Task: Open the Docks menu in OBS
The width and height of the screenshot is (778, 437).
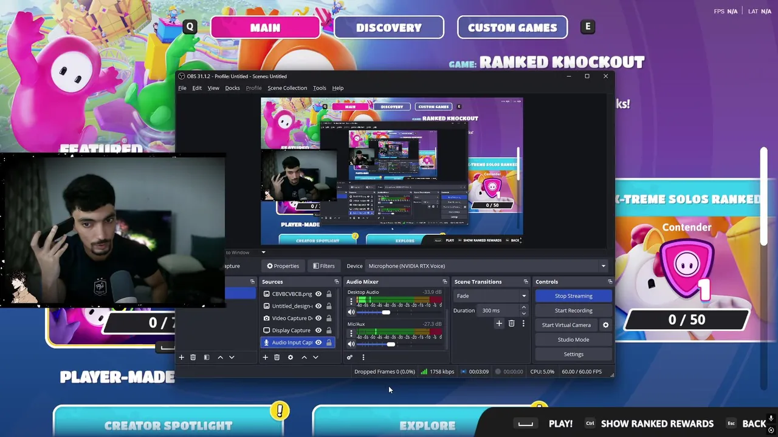Action: [x=232, y=88]
